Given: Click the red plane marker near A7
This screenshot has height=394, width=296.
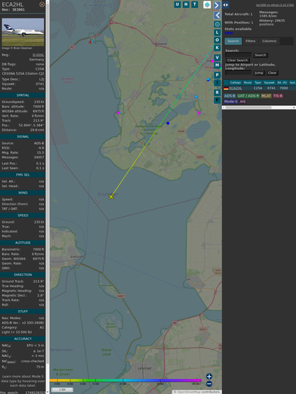Looking at the screenshot, I should click(90, 42).
